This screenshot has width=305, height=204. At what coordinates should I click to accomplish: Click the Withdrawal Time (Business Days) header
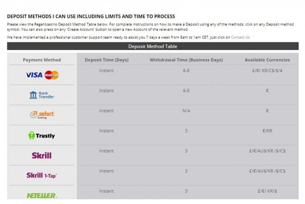pyautogui.click(x=186, y=60)
